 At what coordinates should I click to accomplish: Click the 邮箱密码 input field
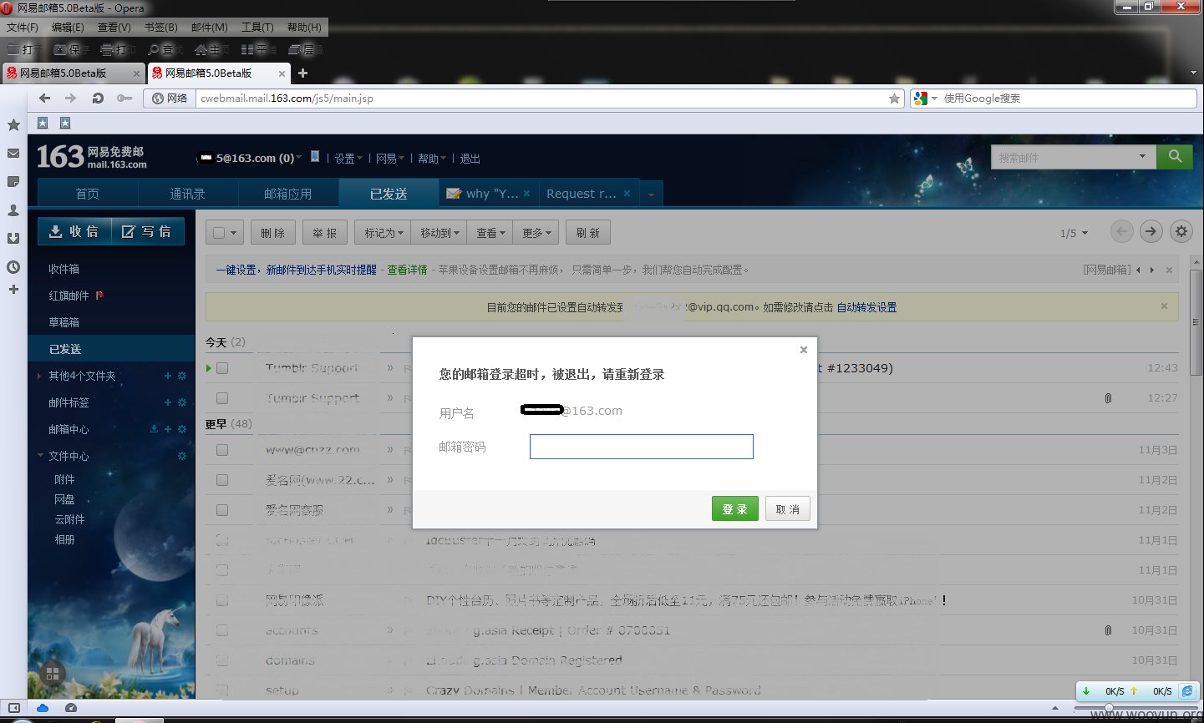pos(642,447)
